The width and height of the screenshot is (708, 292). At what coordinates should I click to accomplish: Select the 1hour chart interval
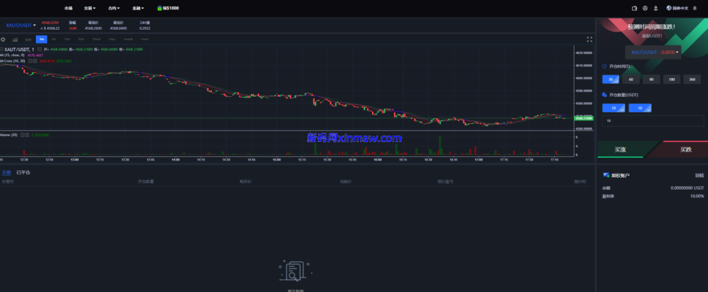96,39
